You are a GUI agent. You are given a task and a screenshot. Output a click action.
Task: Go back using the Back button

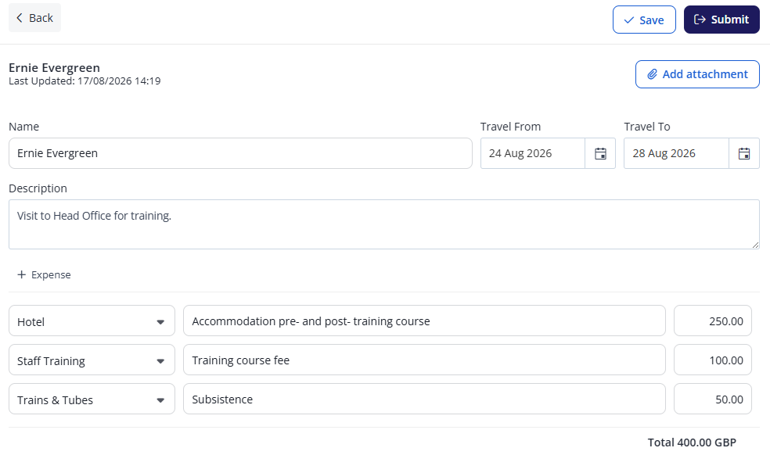(x=35, y=18)
